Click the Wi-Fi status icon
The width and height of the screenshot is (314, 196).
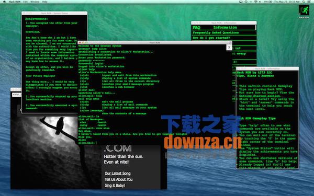(256, 2)
